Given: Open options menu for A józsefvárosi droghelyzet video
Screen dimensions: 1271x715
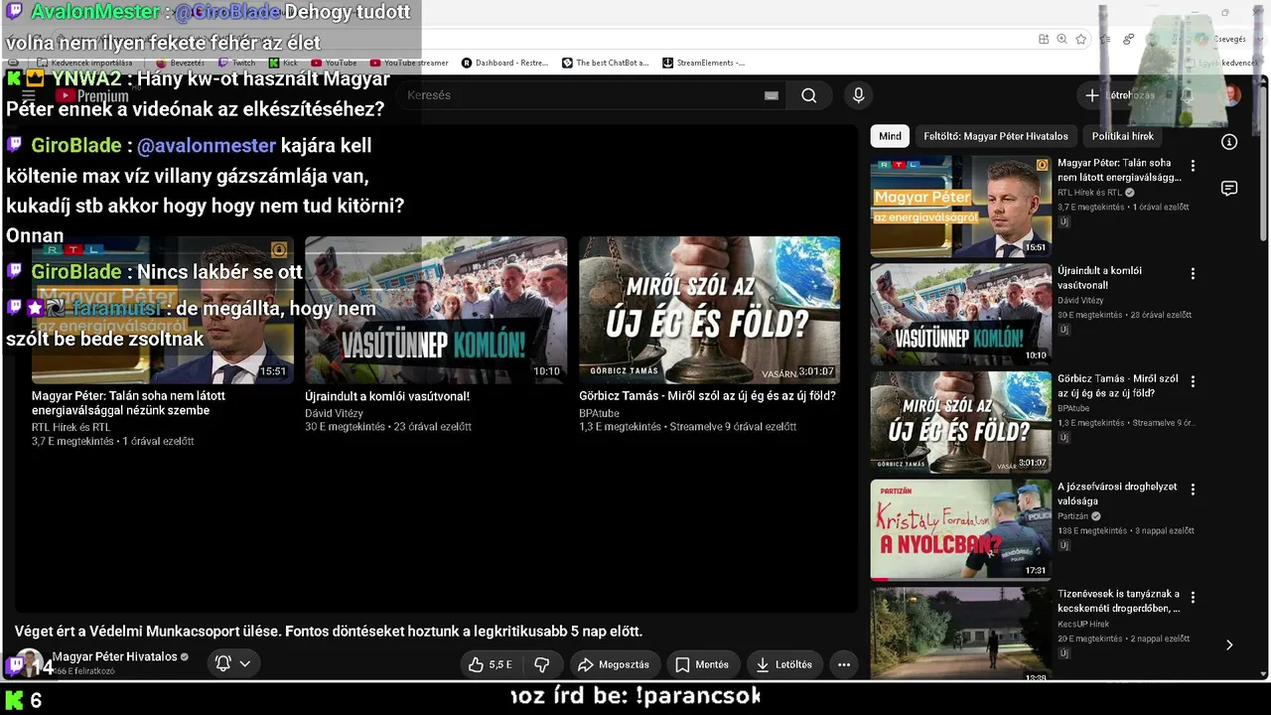Looking at the screenshot, I should coord(1194,490).
